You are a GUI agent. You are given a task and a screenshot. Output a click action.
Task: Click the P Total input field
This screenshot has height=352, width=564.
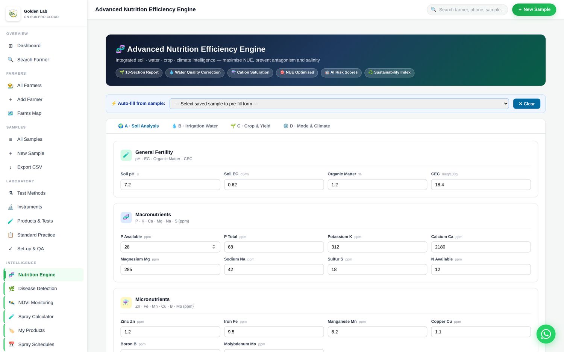(274, 247)
